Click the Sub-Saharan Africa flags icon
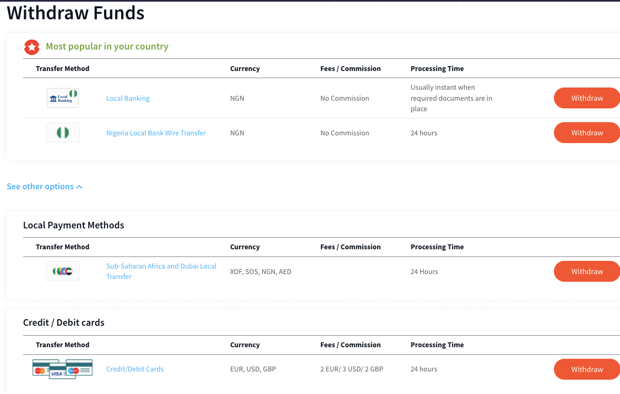 (62, 271)
